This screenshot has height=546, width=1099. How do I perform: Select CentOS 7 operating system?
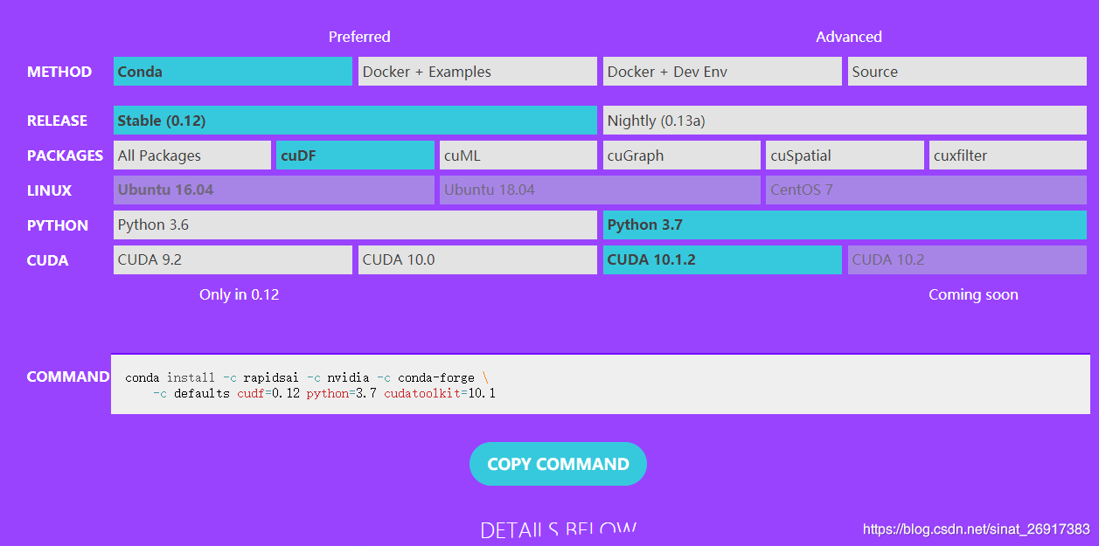tap(926, 190)
